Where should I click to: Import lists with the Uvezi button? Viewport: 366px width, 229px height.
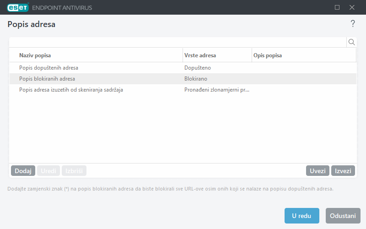(x=318, y=171)
